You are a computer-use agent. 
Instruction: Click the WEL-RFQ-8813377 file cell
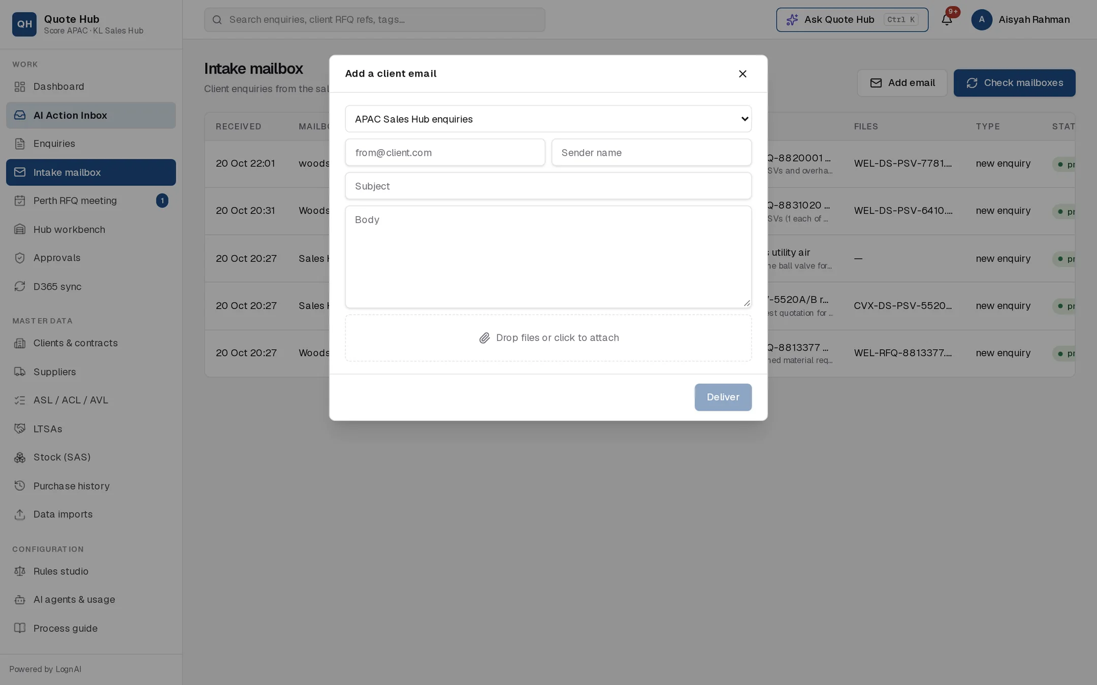(x=903, y=353)
